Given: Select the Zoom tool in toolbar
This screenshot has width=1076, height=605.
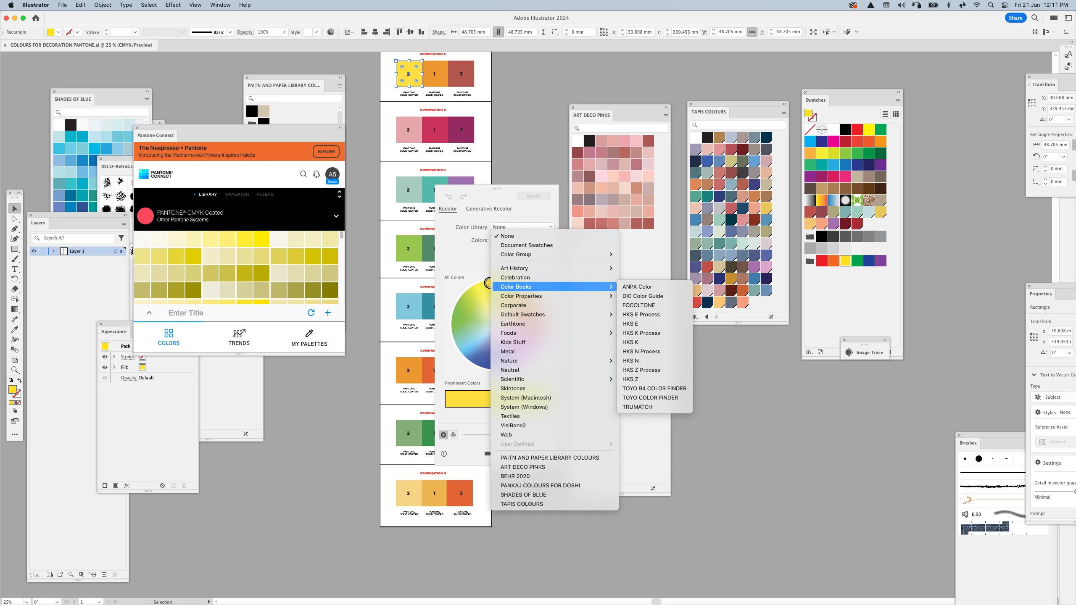Looking at the screenshot, I should coord(15,370).
